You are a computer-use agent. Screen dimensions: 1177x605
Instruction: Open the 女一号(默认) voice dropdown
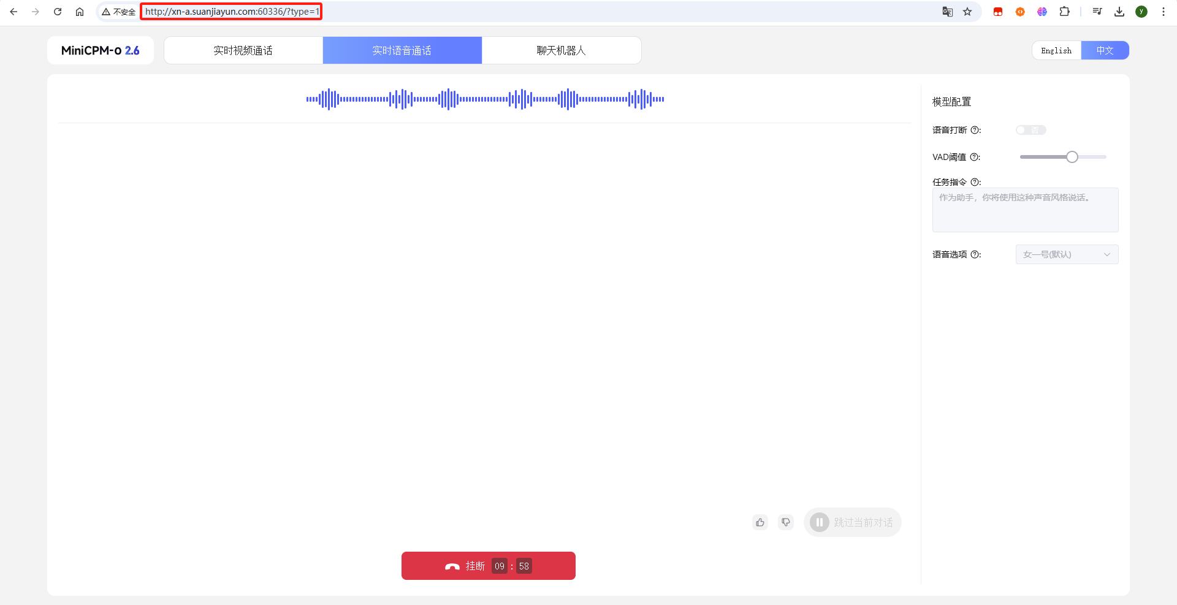pos(1067,254)
